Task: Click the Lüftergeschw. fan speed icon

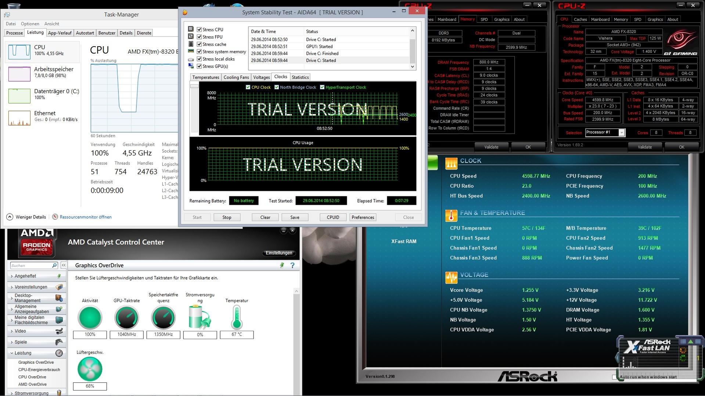Action: coord(90,369)
